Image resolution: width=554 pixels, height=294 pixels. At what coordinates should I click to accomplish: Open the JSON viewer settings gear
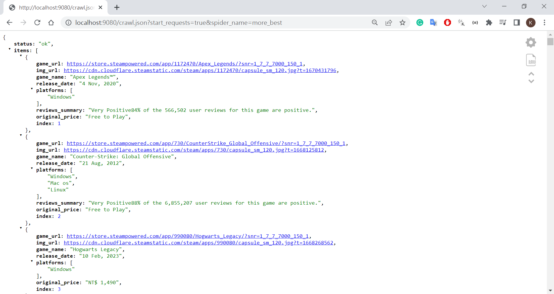[x=531, y=43]
